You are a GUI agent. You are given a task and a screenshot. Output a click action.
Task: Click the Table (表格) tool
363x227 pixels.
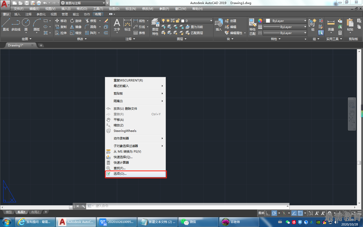tap(139, 33)
